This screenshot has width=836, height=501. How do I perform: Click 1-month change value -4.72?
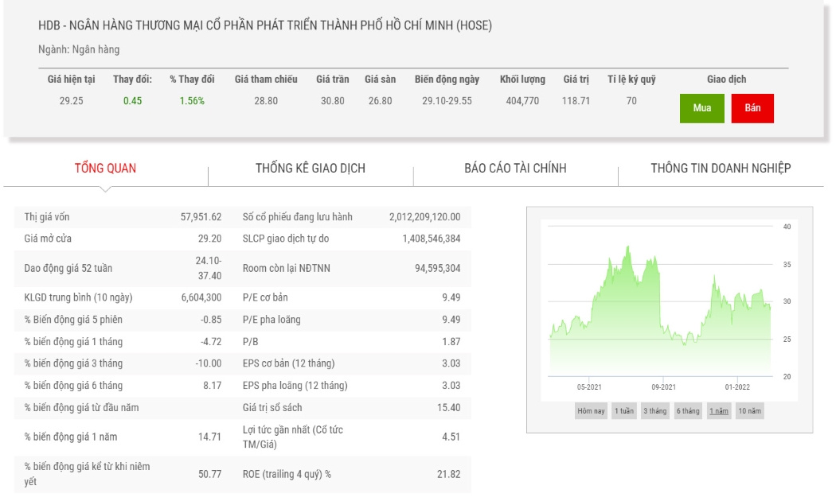(211, 342)
